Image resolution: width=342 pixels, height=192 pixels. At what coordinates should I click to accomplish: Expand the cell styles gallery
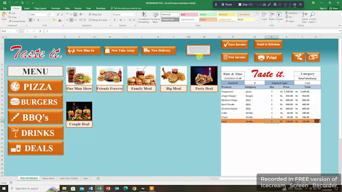(256, 21)
